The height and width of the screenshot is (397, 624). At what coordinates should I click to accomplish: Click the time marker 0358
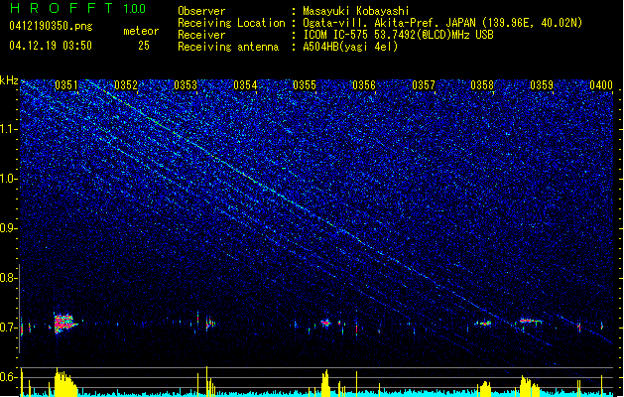pos(482,85)
